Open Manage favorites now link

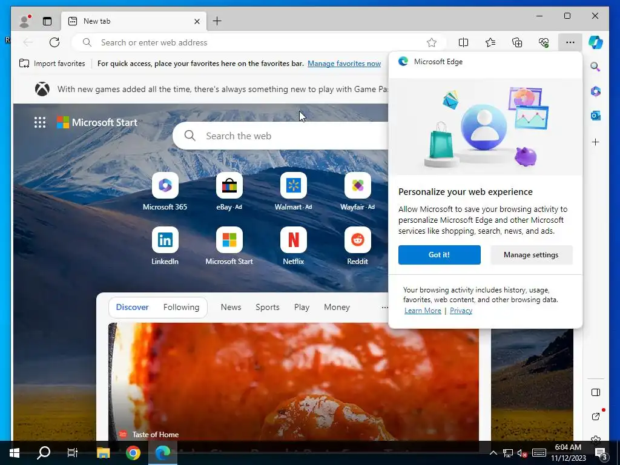[x=344, y=63]
